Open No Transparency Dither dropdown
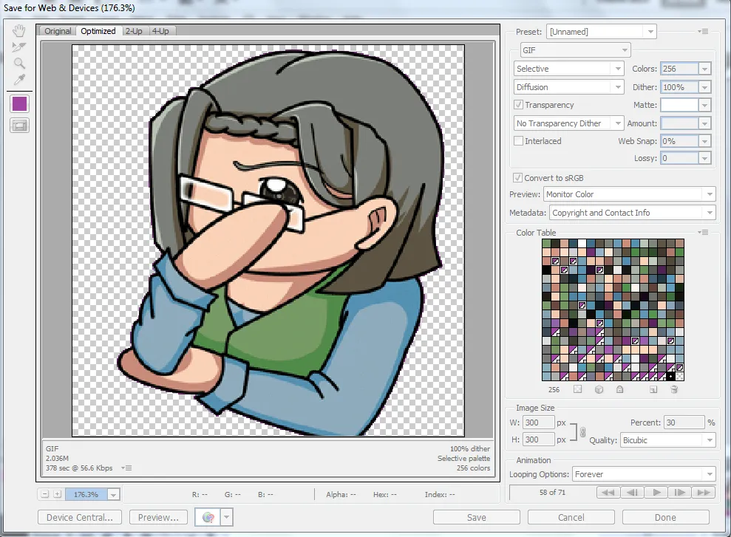This screenshot has width=731, height=537. [x=569, y=123]
